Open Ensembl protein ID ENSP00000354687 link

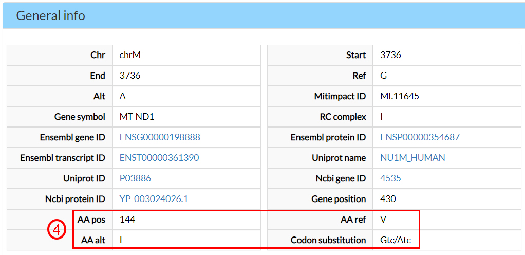point(420,137)
